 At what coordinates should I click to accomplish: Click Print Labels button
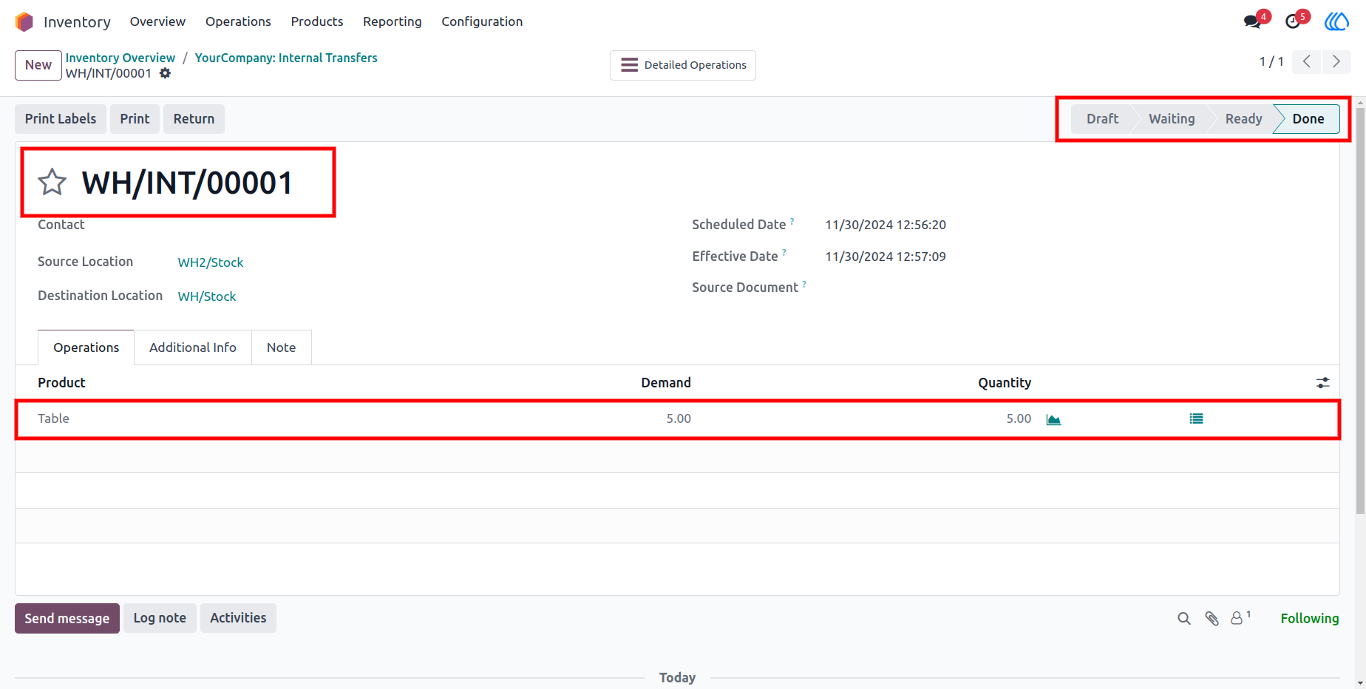coord(61,119)
